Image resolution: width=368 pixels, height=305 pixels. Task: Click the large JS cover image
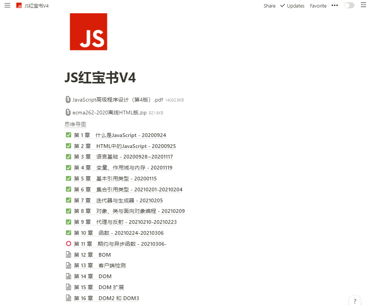pos(88,32)
